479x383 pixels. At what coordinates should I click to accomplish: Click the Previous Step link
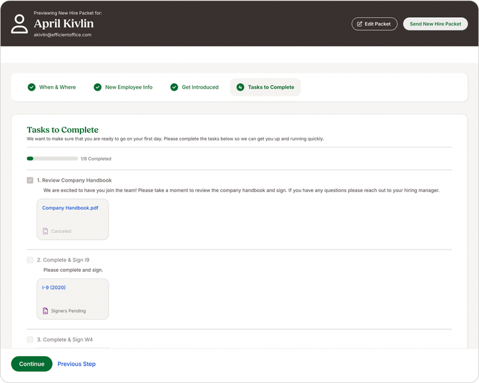pos(77,364)
